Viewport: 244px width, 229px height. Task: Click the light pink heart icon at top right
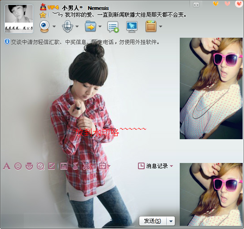pyautogui.click(x=227, y=3)
